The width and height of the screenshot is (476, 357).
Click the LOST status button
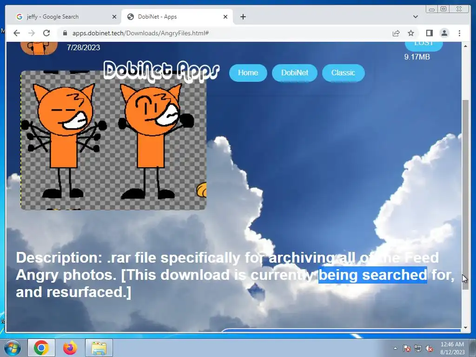click(424, 46)
